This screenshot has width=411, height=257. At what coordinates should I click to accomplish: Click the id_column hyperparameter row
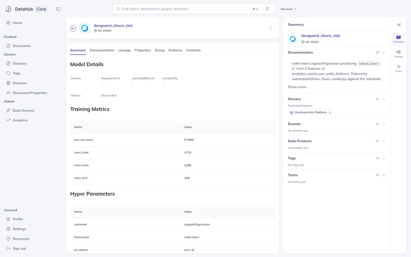[x=172, y=250]
